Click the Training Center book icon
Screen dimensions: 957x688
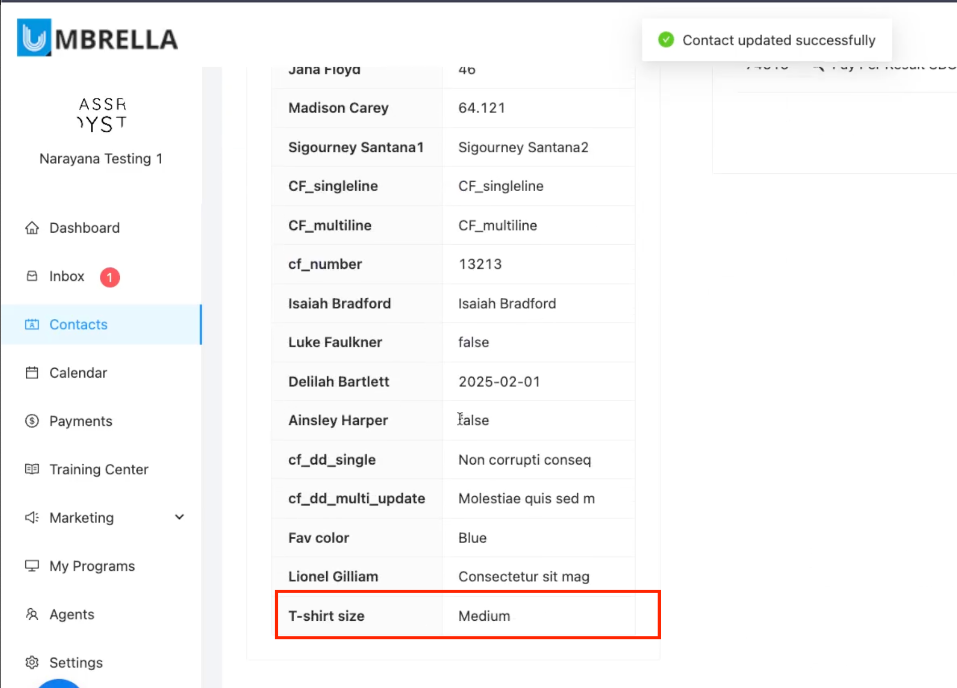[32, 469]
